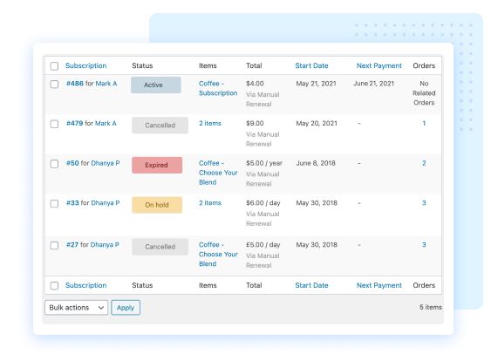Open orders count 2 for subscription #50
The width and height of the screenshot is (498, 354).
point(424,163)
